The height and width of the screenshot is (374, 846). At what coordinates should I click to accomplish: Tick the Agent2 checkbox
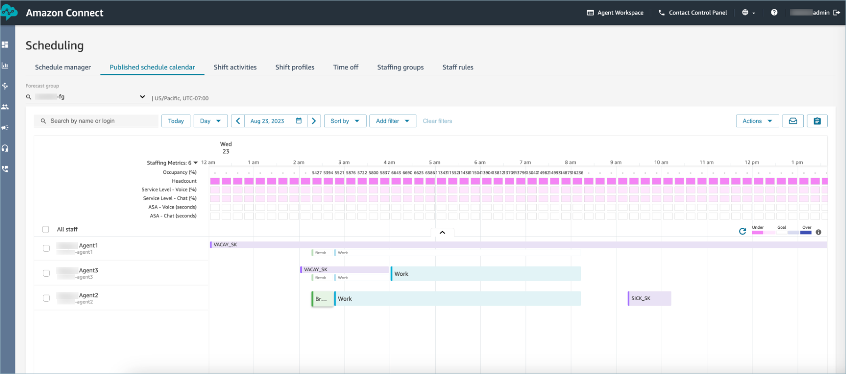(46, 298)
